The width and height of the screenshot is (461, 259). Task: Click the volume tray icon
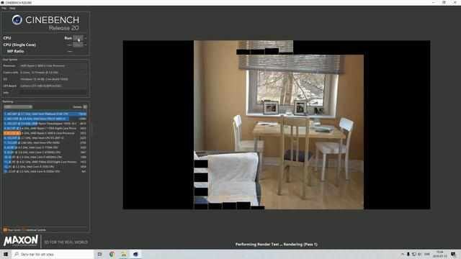pos(419,254)
